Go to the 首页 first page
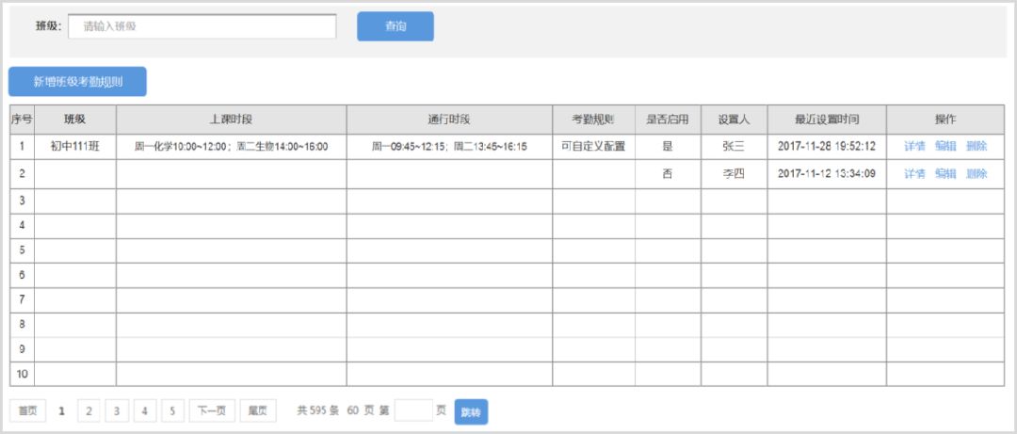 [x=28, y=410]
